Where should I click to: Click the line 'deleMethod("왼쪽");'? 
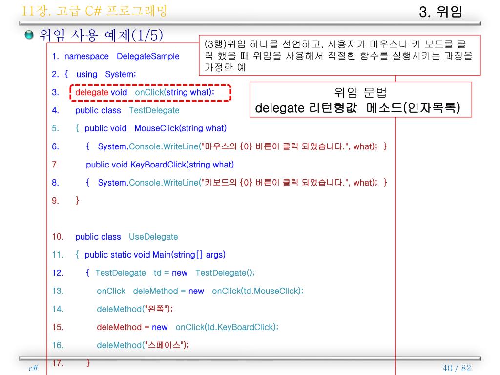[x=135, y=309]
